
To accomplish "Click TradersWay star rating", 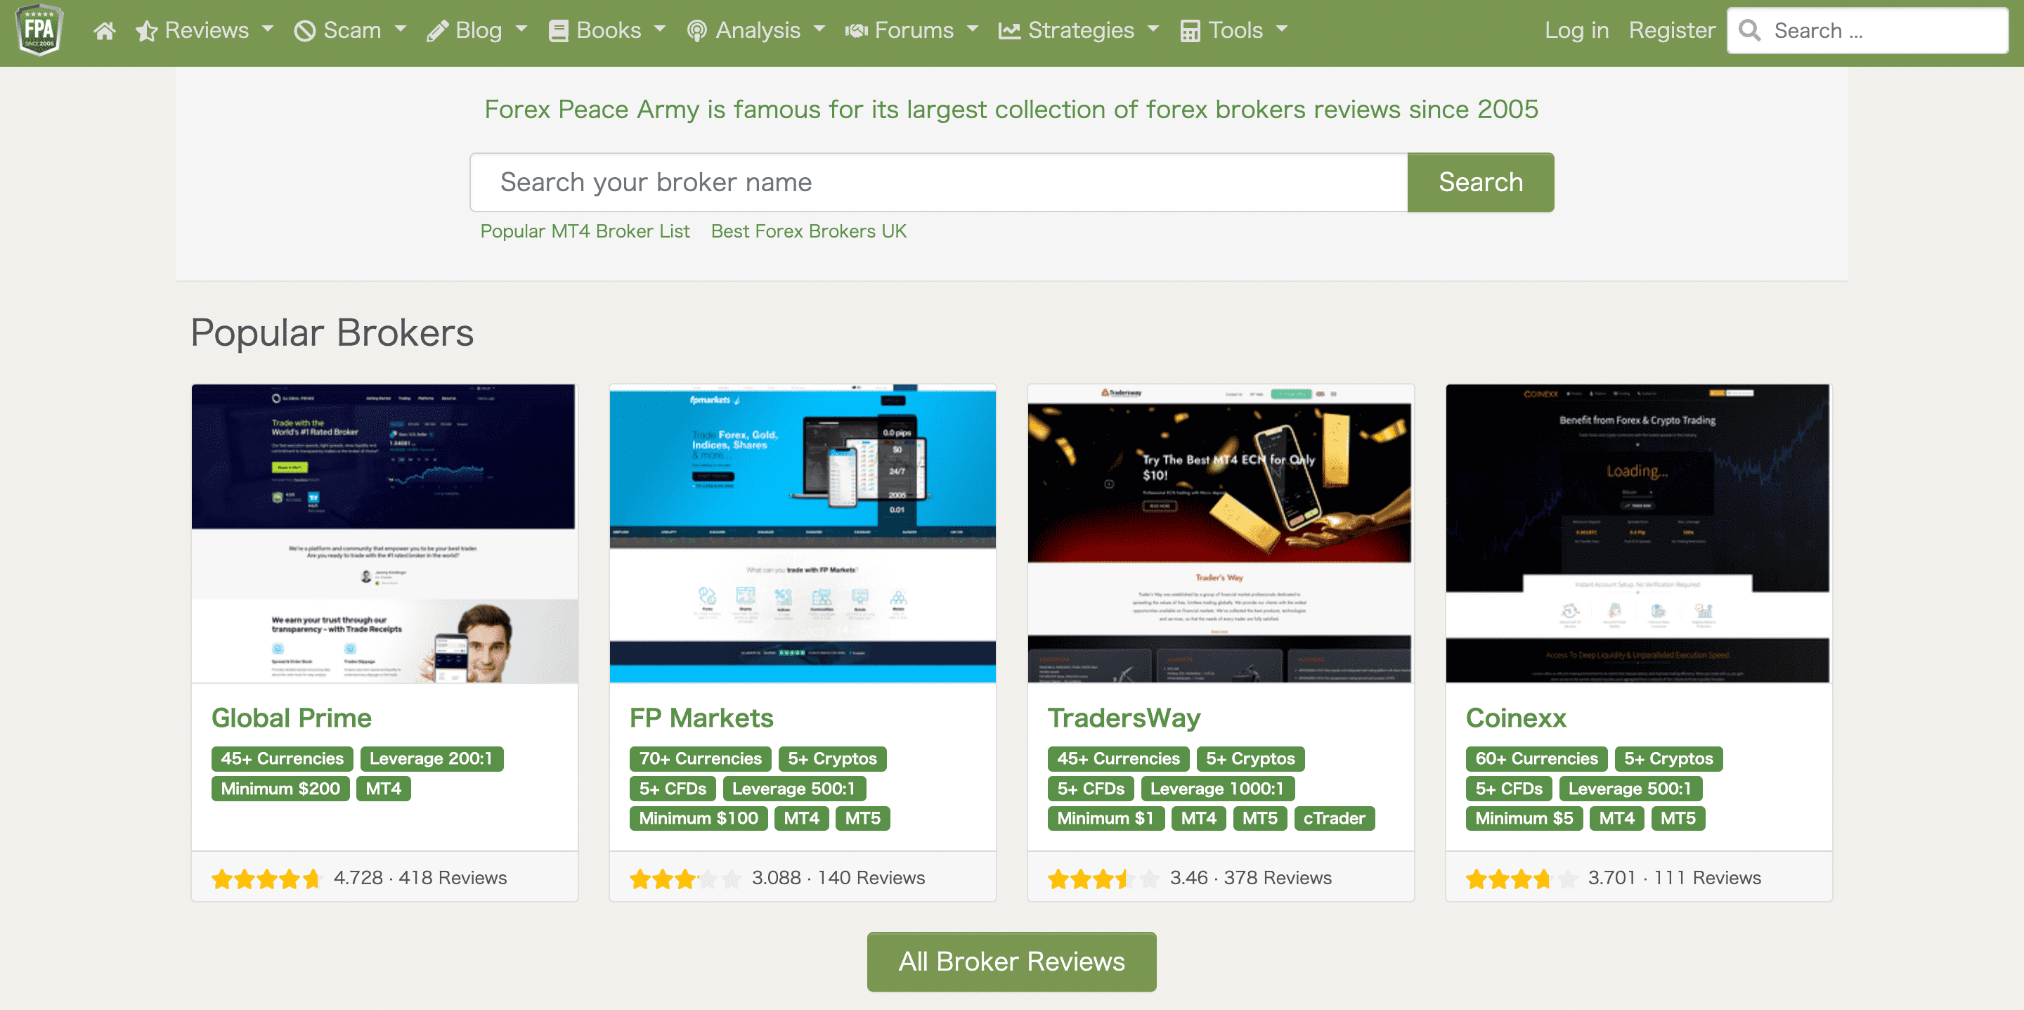I will point(1103,878).
